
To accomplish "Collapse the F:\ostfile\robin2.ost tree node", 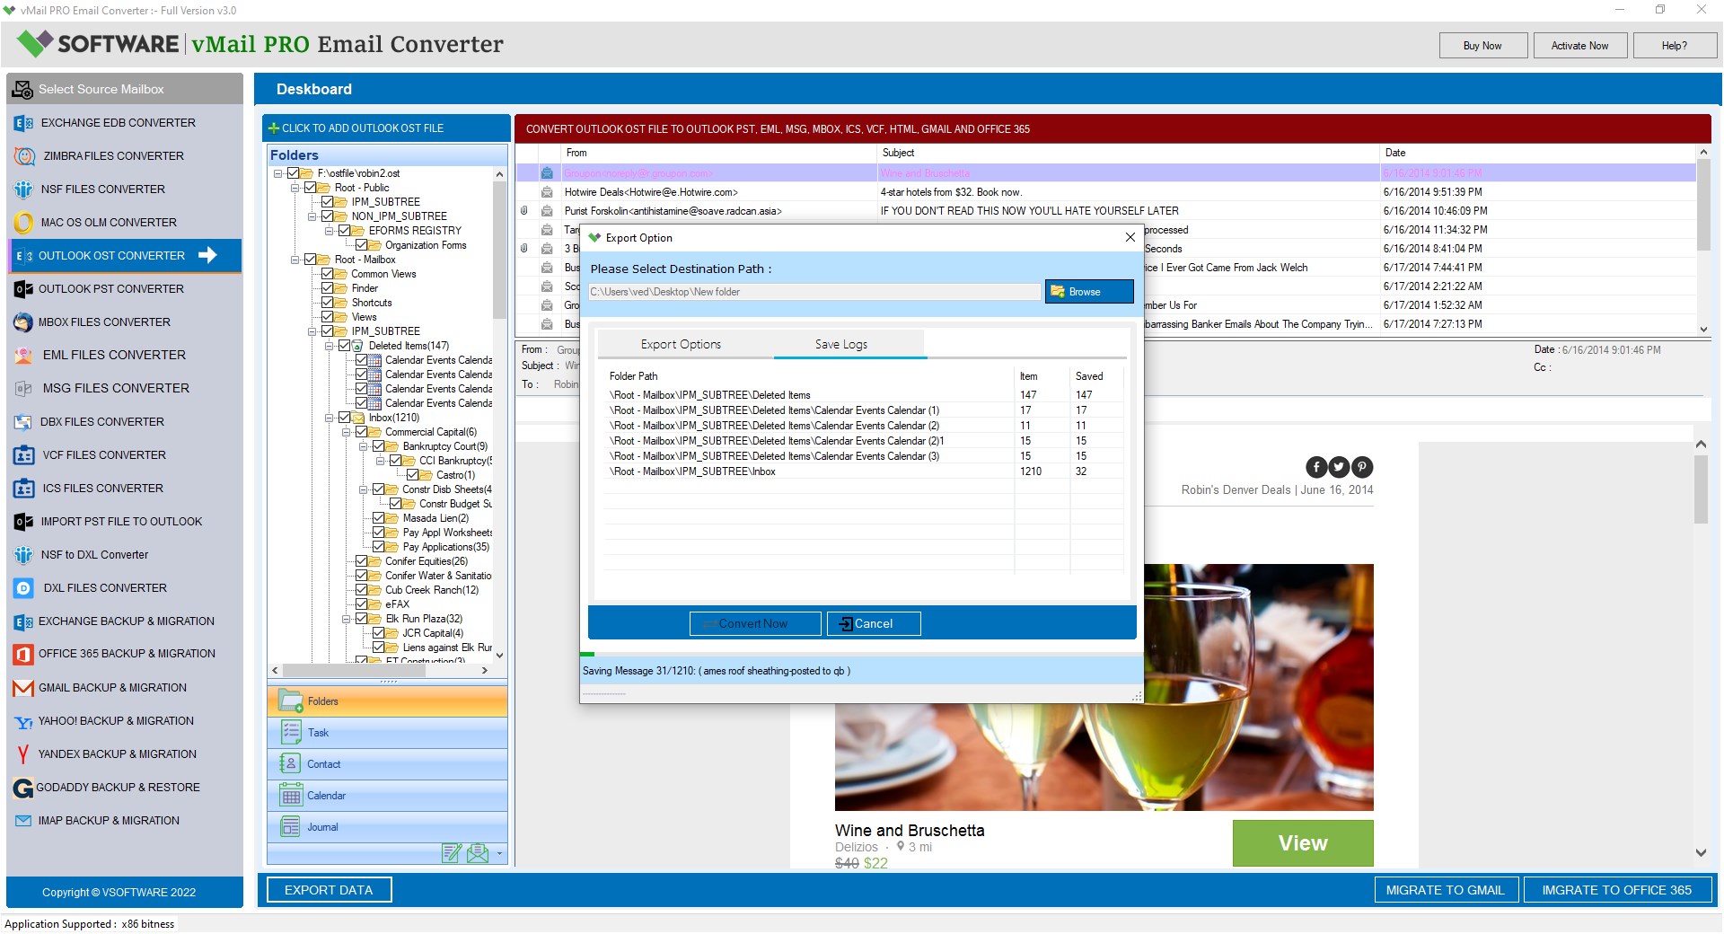I will 278,173.
